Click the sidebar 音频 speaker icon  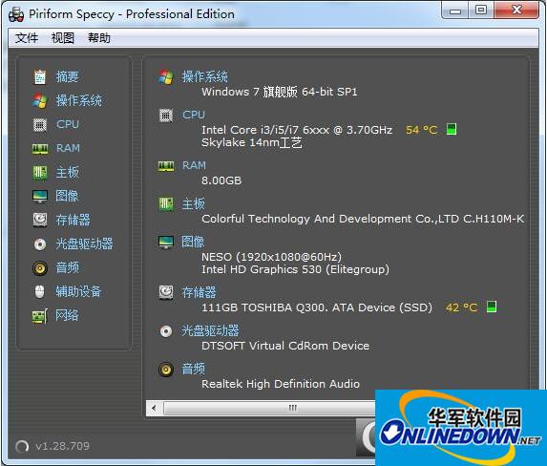[40, 268]
